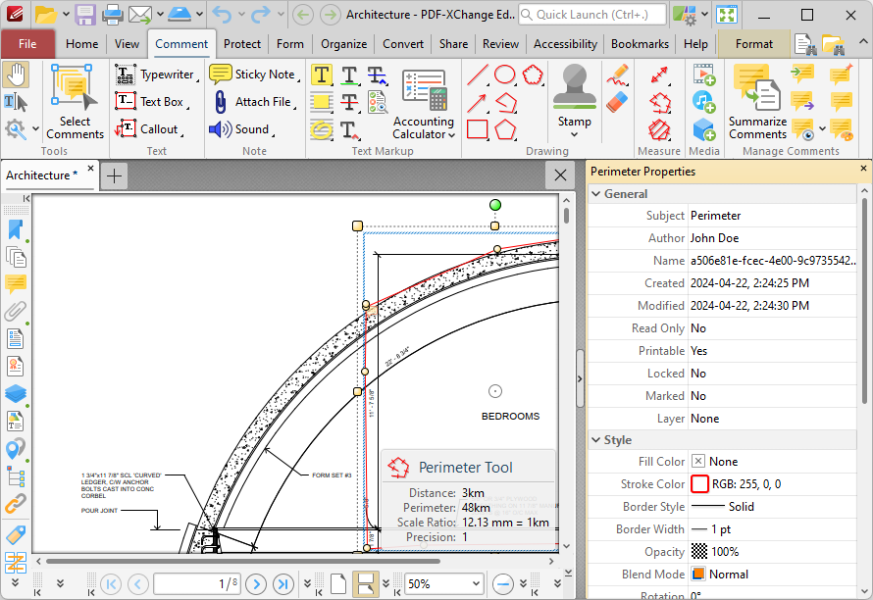Open the Open-file dropdown arrow
The width and height of the screenshot is (873, 600).
66,15
